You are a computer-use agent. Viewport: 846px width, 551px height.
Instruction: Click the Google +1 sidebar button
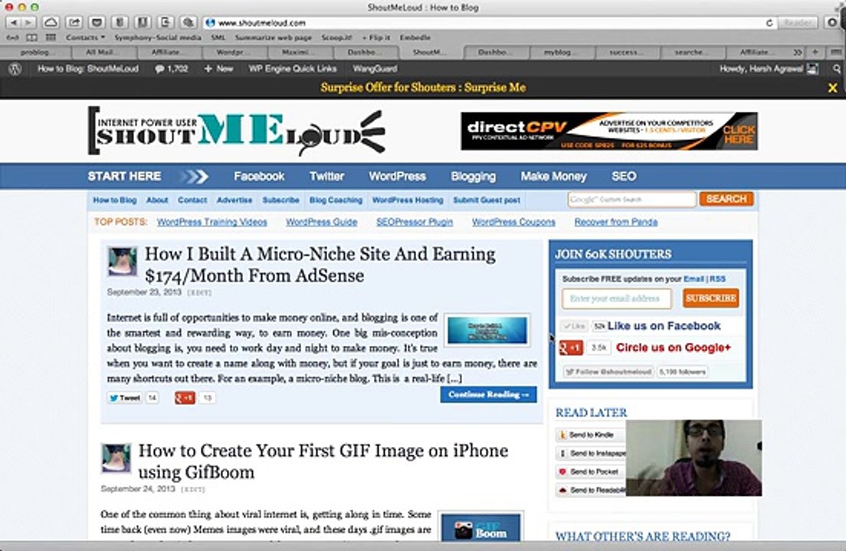[x=570, y=348]
